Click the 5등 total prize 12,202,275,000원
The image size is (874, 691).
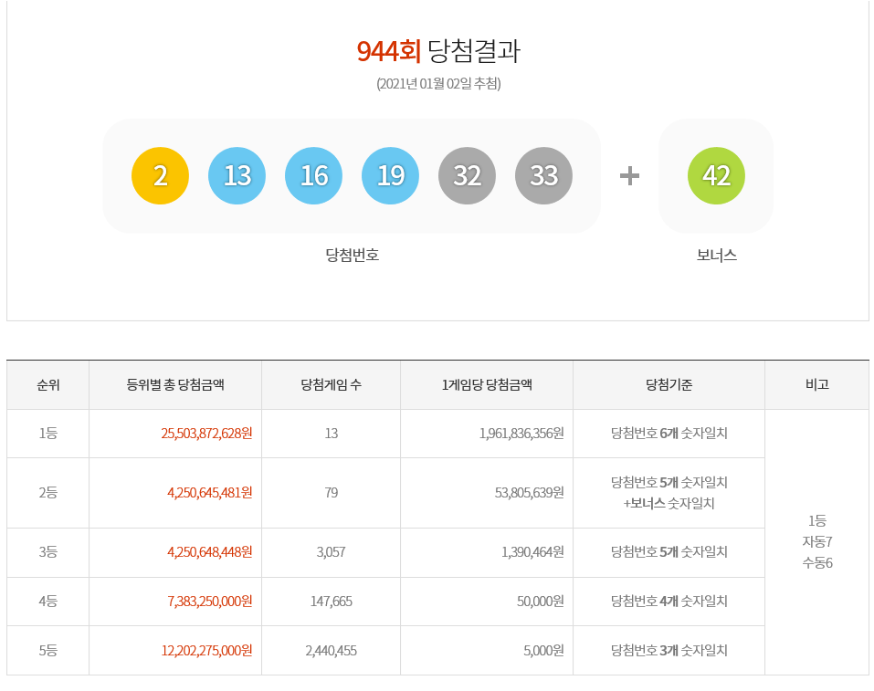(x=209, y=651)
